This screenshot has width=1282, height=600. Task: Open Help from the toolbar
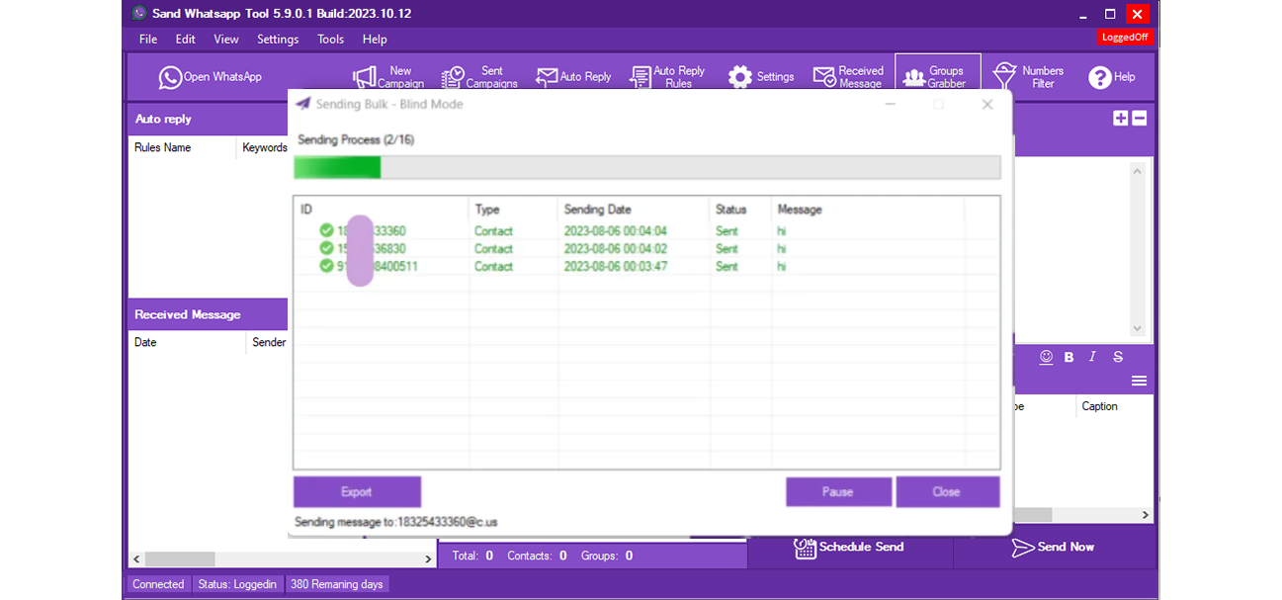pos(1112,77)
